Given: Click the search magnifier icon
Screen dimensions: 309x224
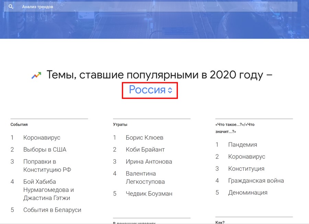Looking at the screenshot, I should click(11, 7).
